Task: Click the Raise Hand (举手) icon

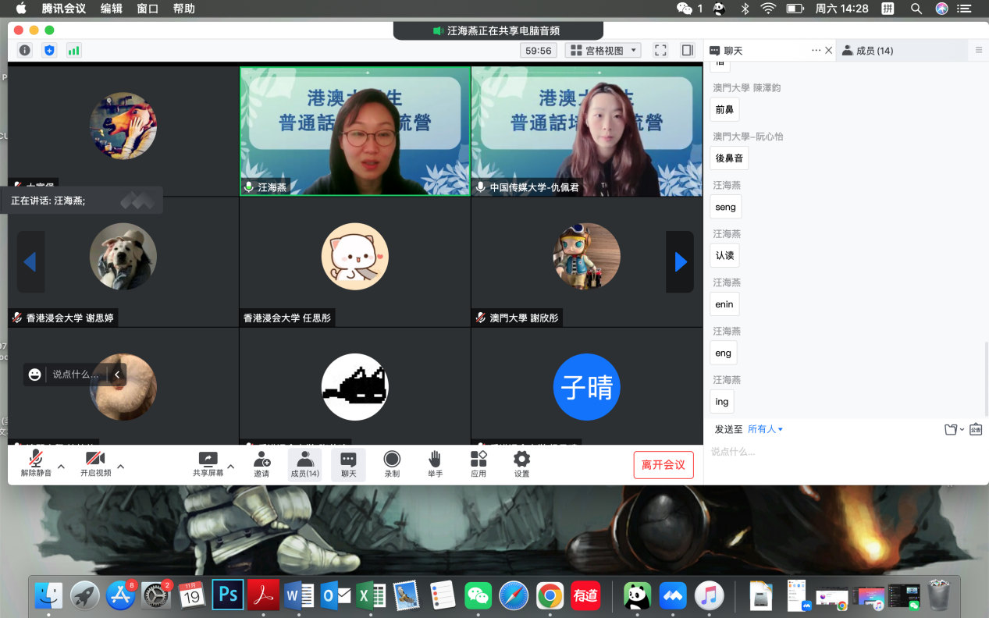Action: click(x=435, y=463)
